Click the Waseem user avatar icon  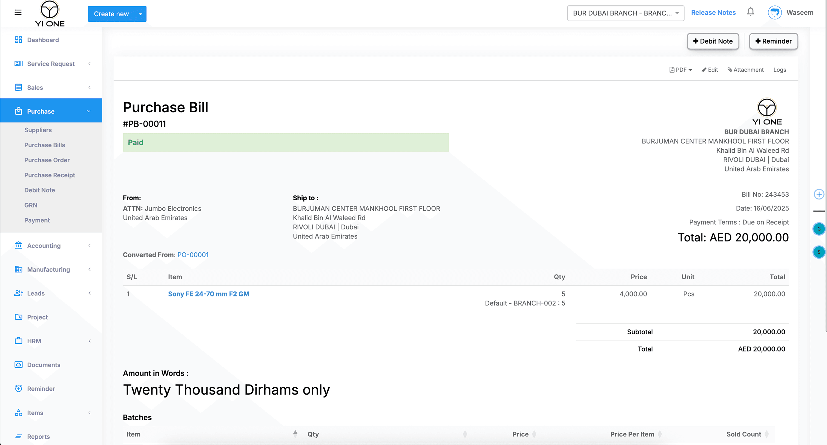point(774,13)
